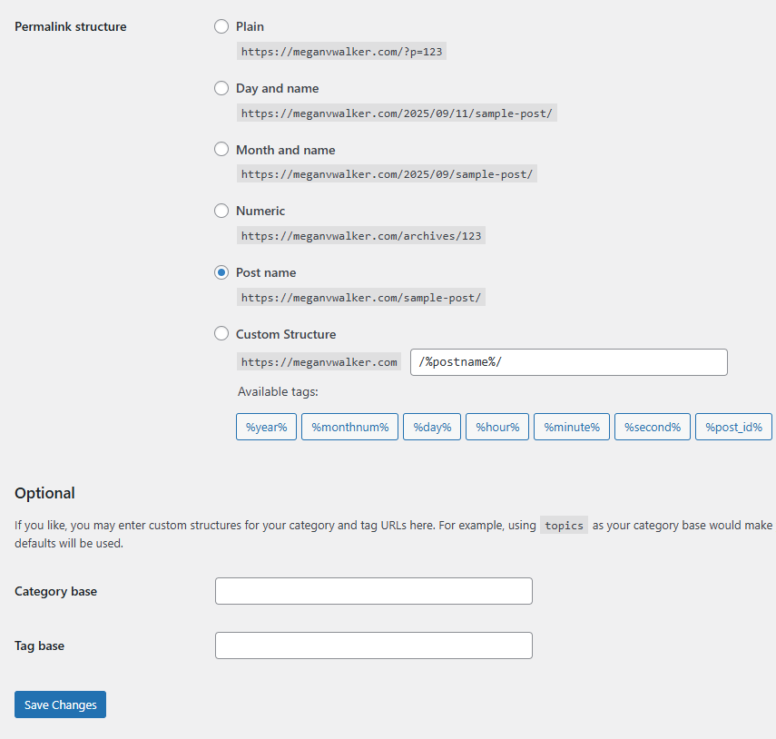The height and width of the screenshot is (739, 776).
Task: Insert the %monthnum% tag
Action: click(x=349, y=427)
